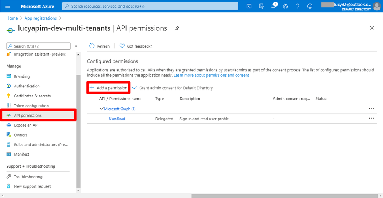Screen dimensions: 383x198
Task: Close the API permissions blade
Action: click(372, 28)
